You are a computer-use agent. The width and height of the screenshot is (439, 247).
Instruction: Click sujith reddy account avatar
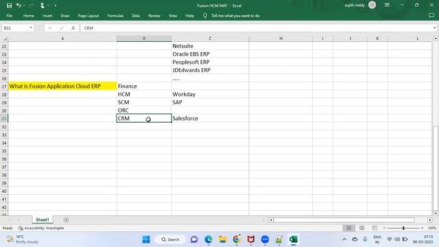(372, 5)
